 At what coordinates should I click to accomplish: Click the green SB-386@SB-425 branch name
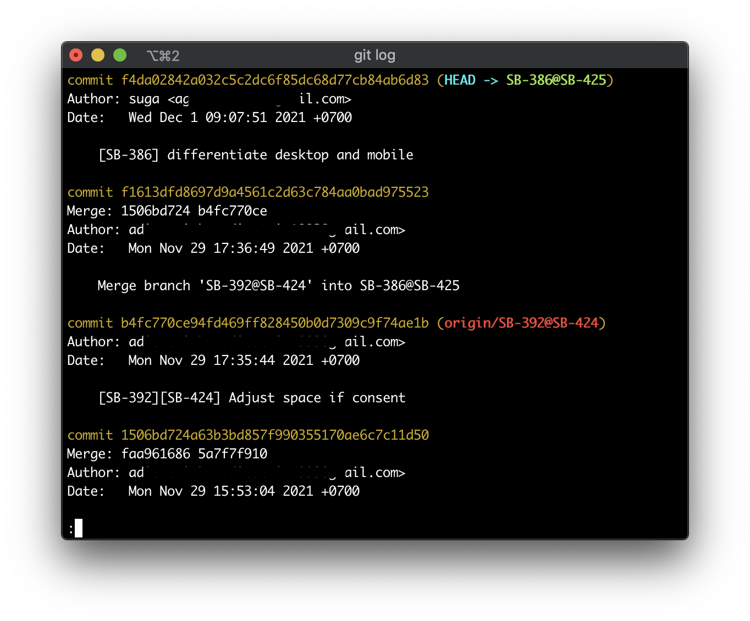(556, 80)
